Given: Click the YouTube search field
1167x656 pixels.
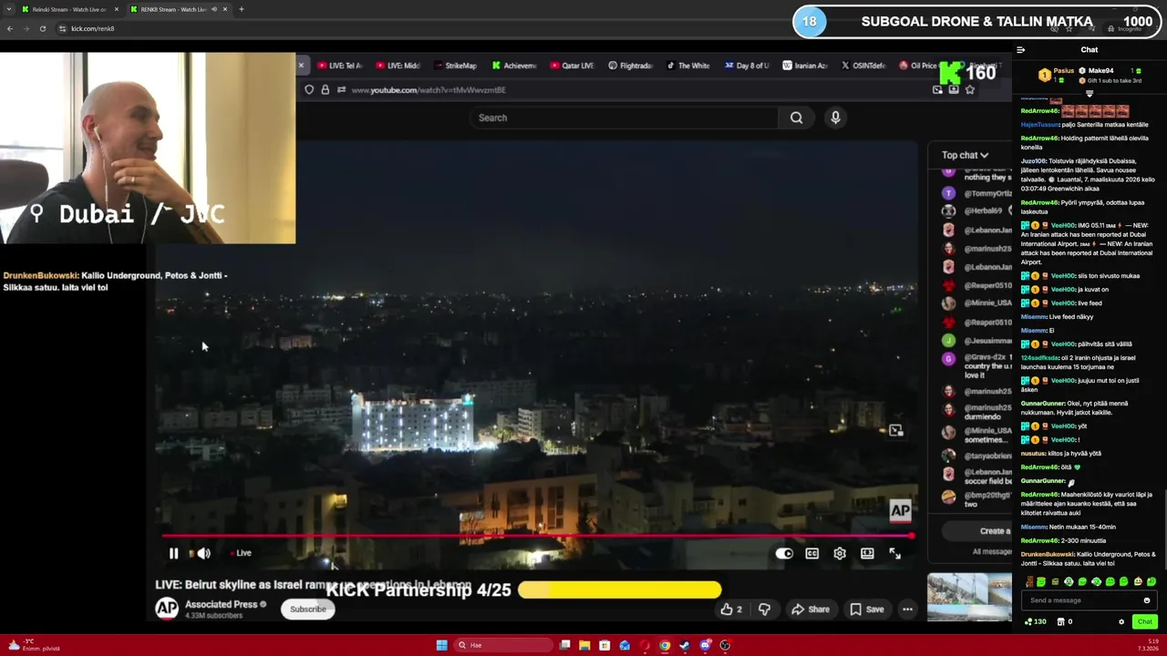Looking at the screenshot, I should [625, 118].
